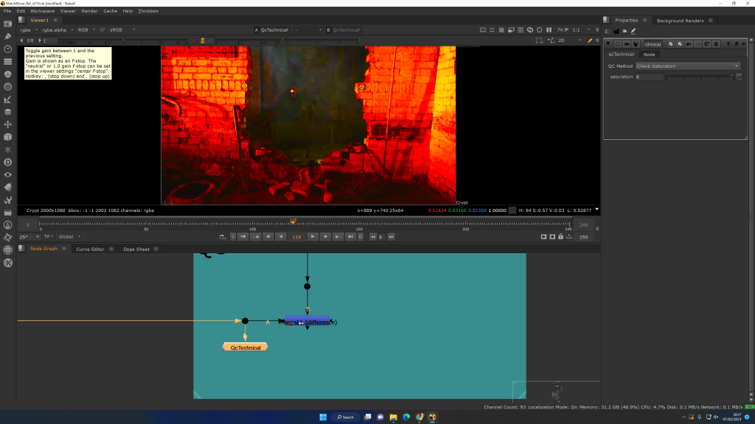Open the Filter nodes menu
Image resolution: width=755 pixels, height=424 pixels.
pyautogui.click(x=7, y=87)
